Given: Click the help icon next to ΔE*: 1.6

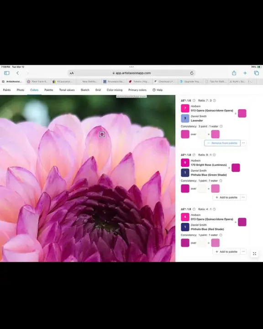Looking at the screenshot, I should click(x=194, y=101).
